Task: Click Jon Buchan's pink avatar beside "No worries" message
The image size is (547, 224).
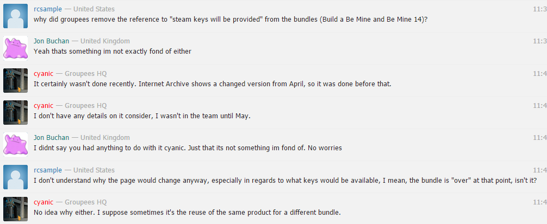Action: 15,144
